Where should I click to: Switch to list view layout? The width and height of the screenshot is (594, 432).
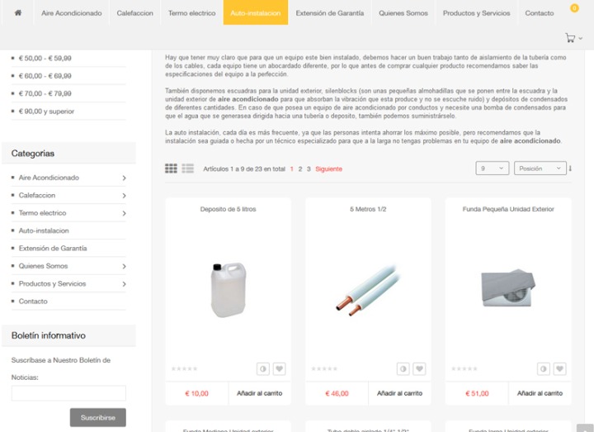187,169
